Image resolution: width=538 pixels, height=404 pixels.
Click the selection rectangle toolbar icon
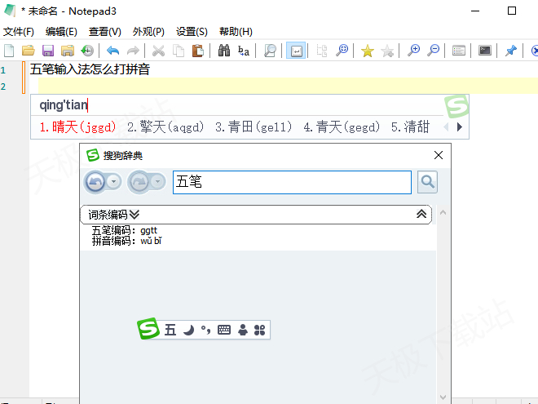coord(322,51)
